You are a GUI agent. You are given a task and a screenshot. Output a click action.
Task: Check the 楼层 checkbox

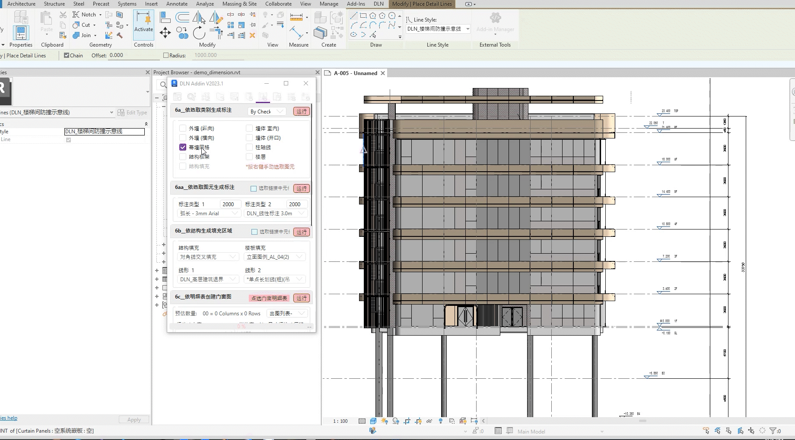249,157
